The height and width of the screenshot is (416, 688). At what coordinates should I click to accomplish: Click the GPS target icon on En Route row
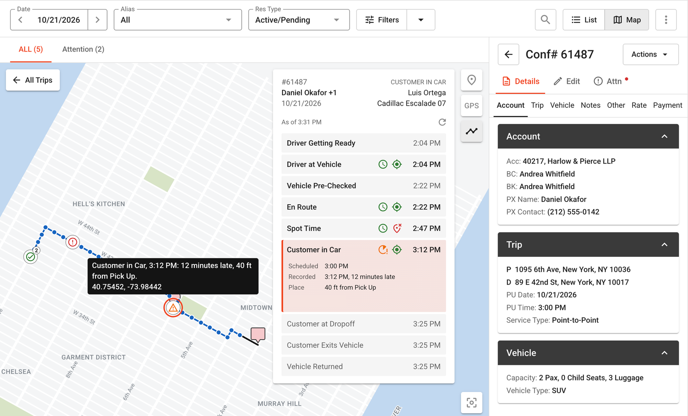(397, 207)
